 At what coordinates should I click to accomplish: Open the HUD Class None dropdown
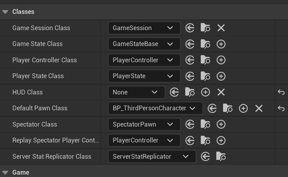(x=136, y=92)
